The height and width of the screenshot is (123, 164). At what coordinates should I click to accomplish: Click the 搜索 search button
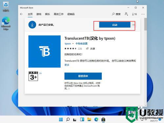coord(116,14)
